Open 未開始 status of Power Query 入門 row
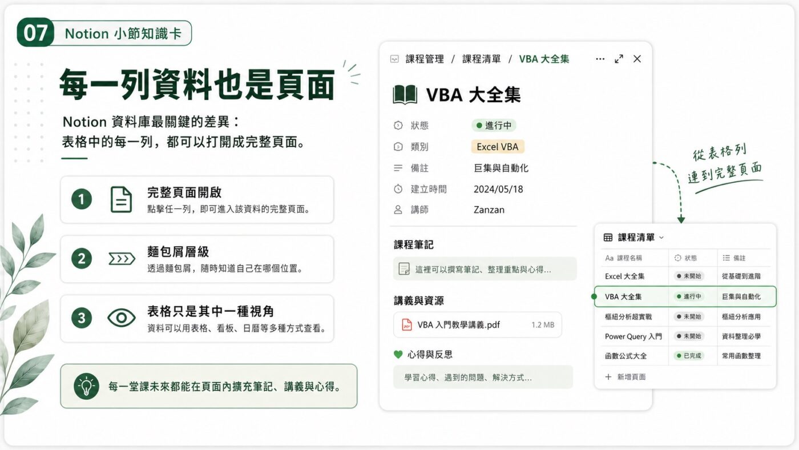 689,336
